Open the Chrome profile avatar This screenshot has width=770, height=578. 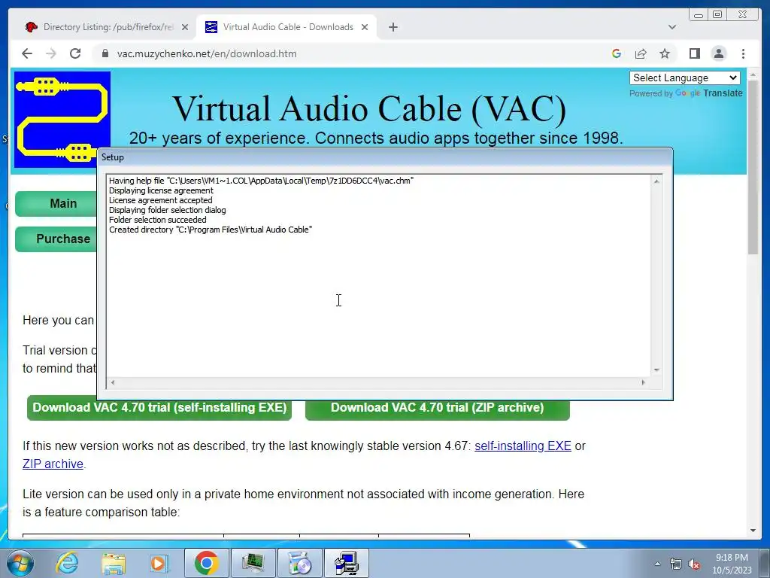(719, 53)
